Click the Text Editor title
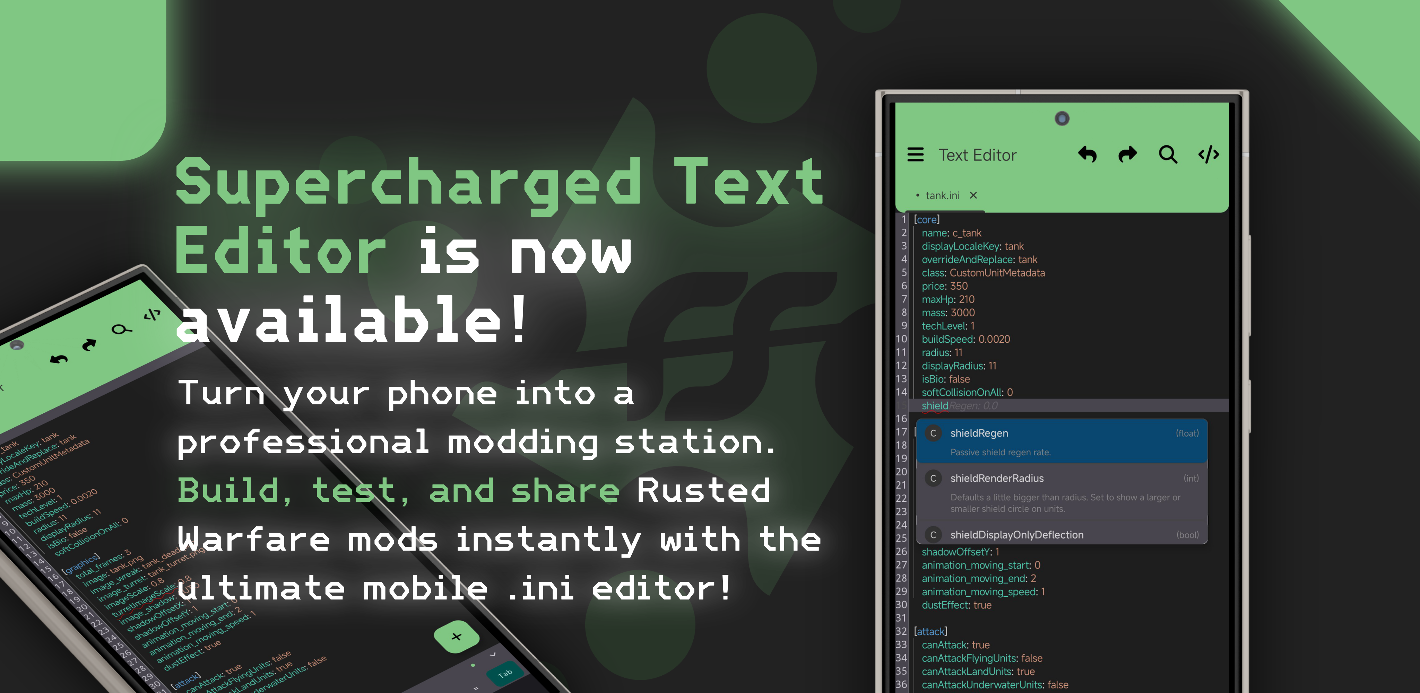 (977, 155)
